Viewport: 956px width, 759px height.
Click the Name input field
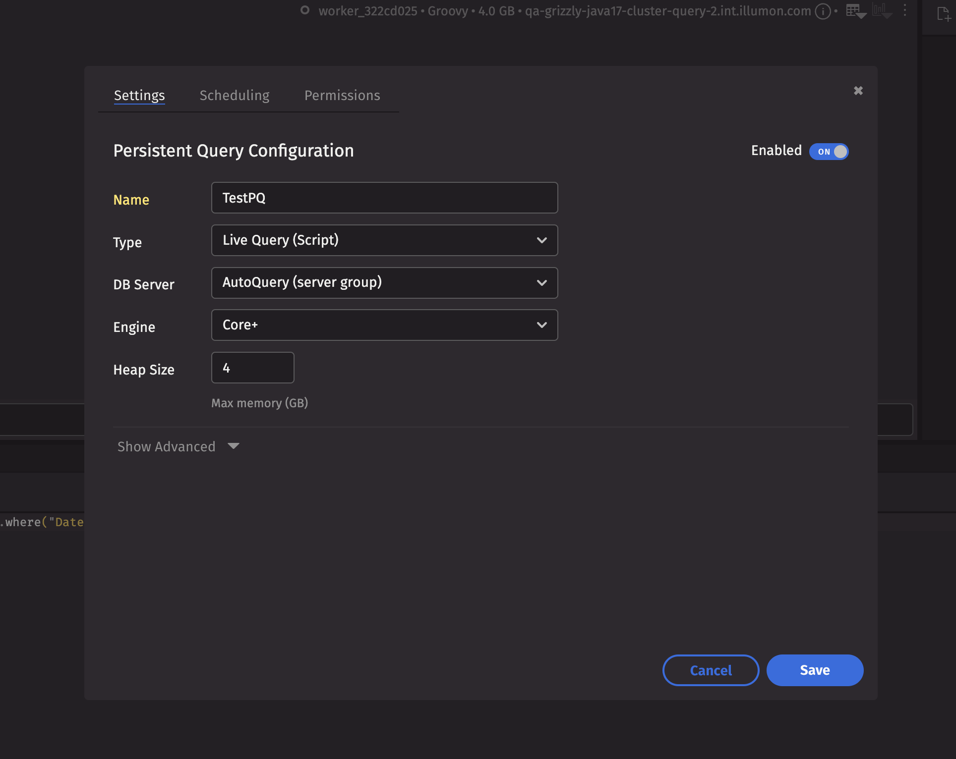click(x=384, y=198)
